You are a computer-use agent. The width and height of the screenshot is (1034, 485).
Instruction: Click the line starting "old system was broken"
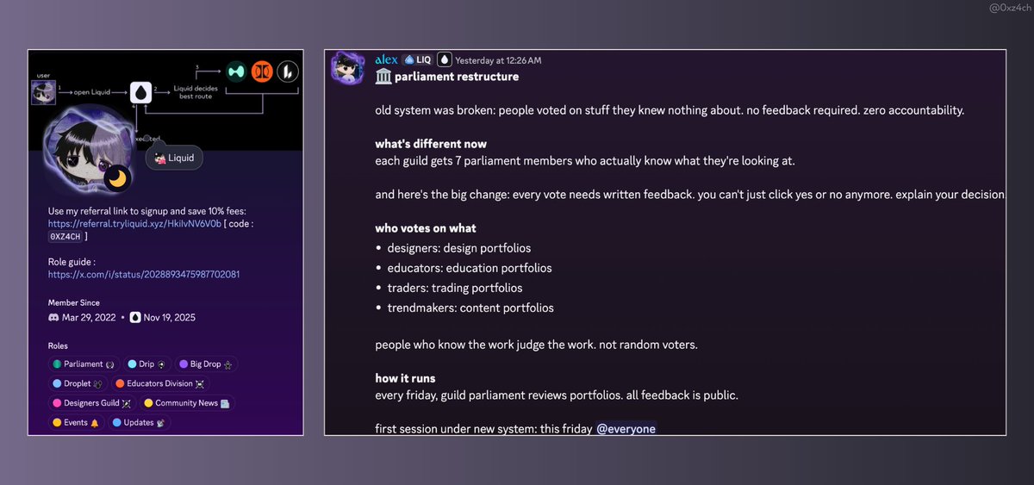[x=670, y=110]
